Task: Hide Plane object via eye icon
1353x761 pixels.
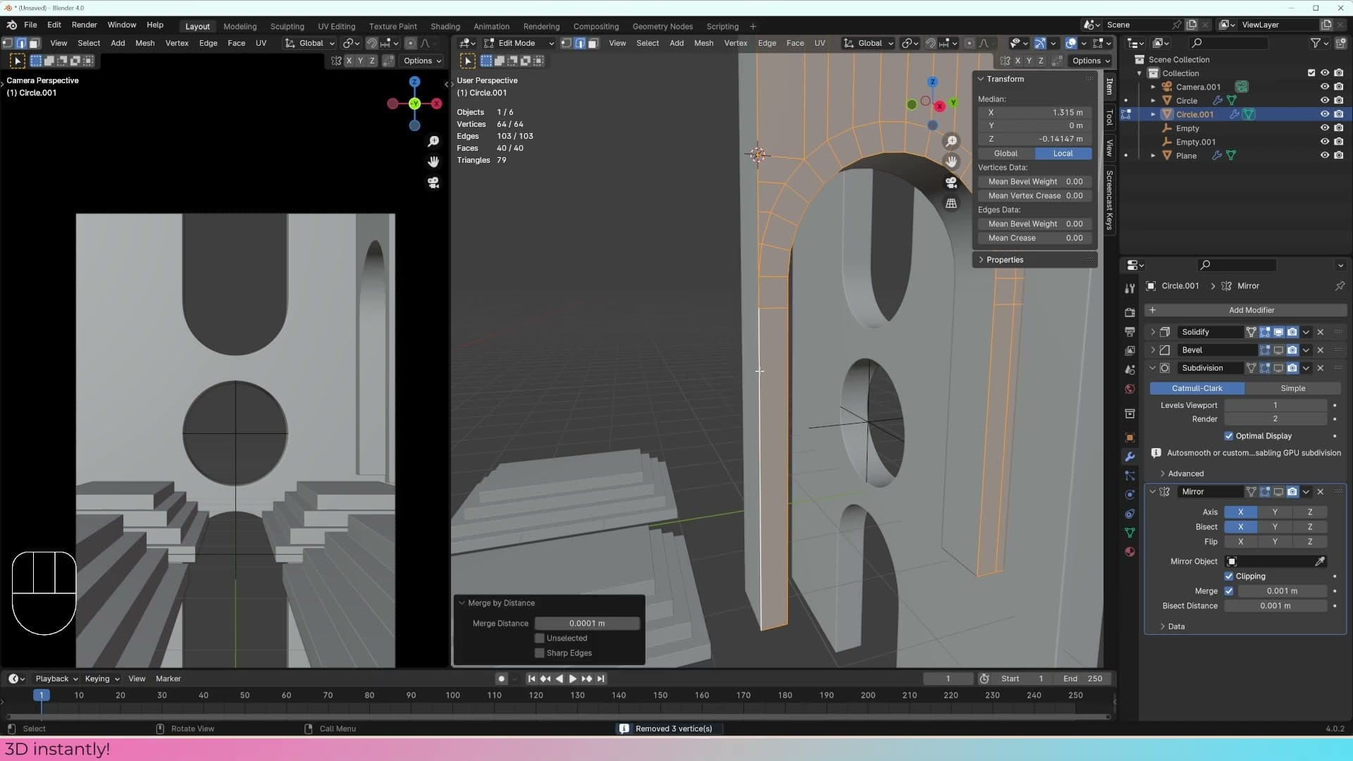Action: (1325, 156)
